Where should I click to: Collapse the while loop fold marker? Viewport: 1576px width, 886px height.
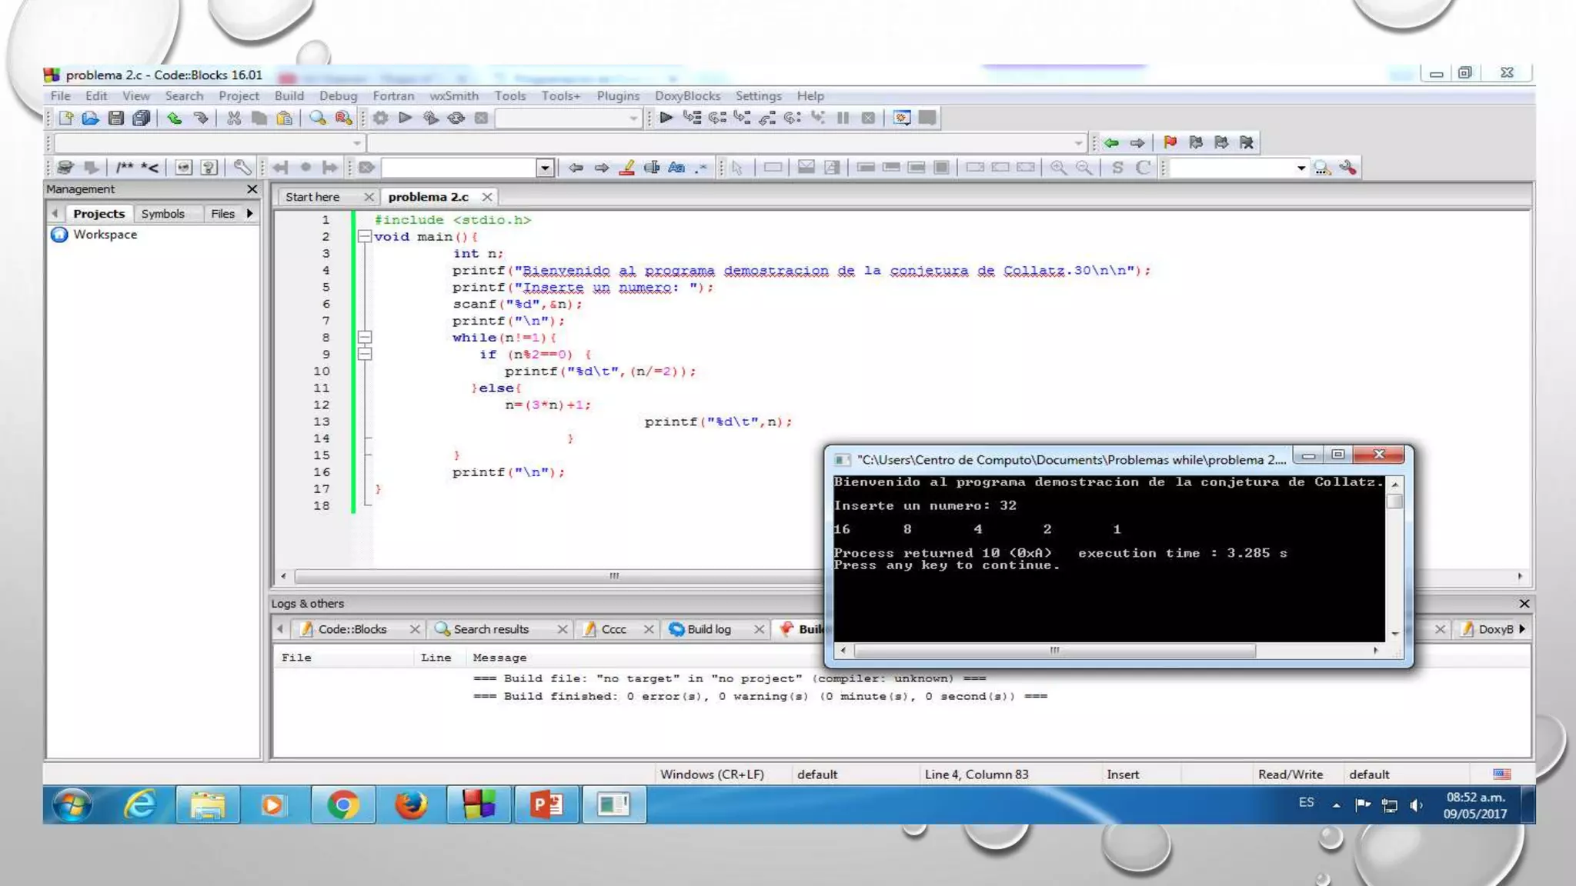365,338
